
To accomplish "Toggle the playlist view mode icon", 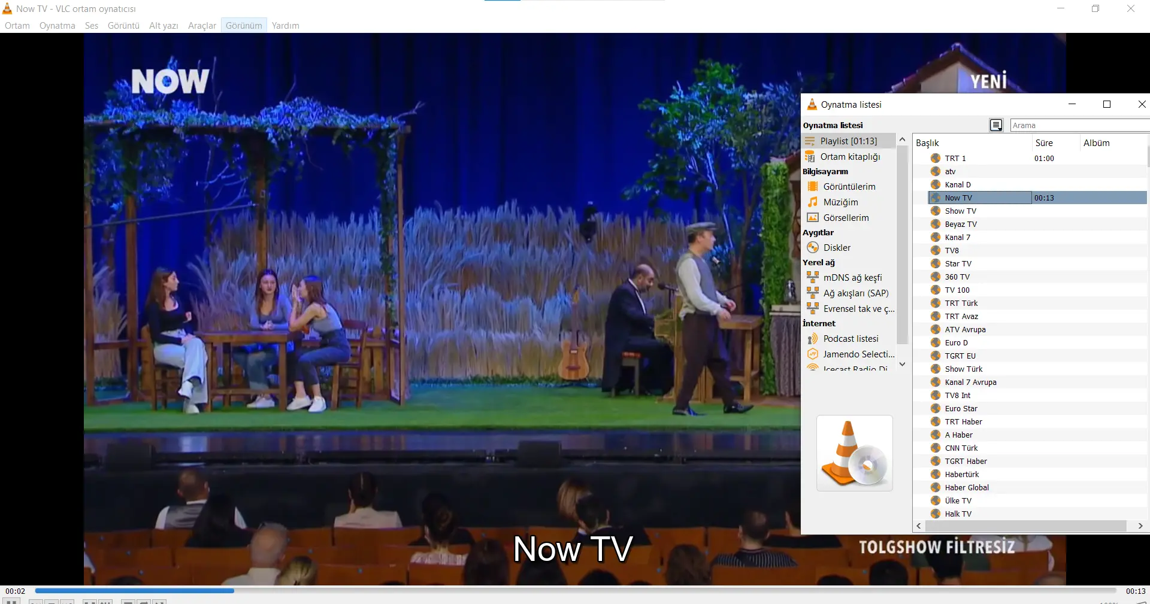I will click(x=995, y=125).
